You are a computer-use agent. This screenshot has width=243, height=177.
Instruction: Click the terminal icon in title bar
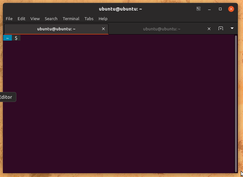(198, 9)
